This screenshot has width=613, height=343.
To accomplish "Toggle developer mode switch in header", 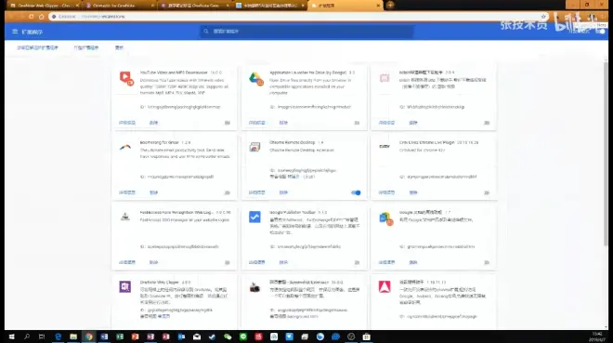I will (x=600, y=32).
